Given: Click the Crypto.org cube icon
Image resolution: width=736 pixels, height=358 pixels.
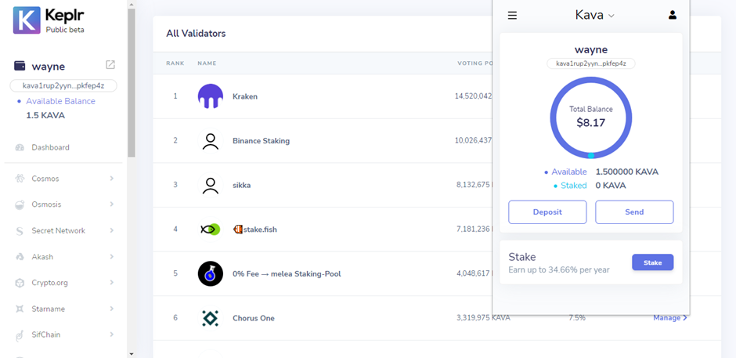Looking at the screenshot, I should (20, 283).
